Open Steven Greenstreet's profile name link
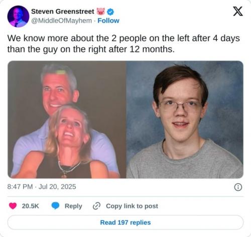The image size is (251, 237). [63, 12]
